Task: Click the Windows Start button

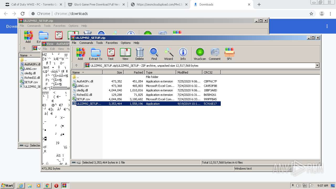Action: tap(7, 185)
